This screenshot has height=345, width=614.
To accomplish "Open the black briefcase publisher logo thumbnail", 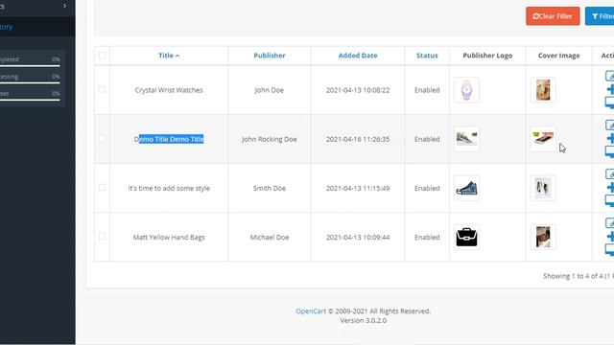I will pos(467,237).
